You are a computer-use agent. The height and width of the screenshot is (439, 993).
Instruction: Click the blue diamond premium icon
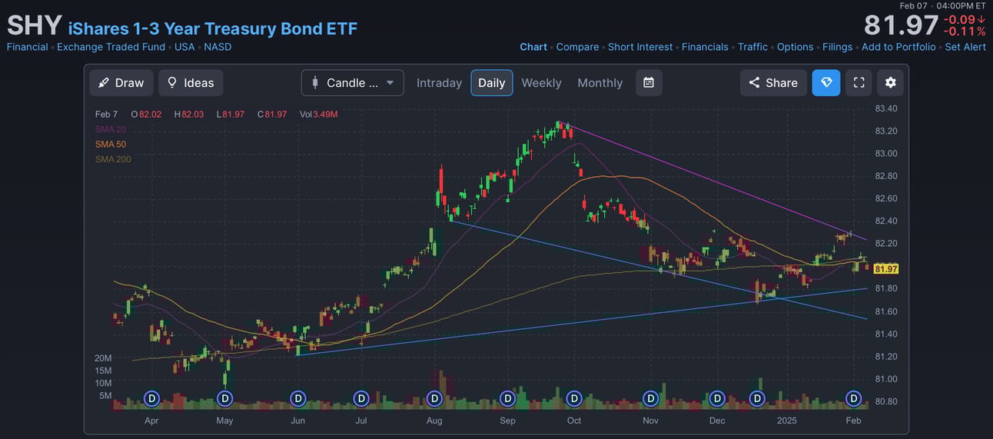tap(826, 83)
